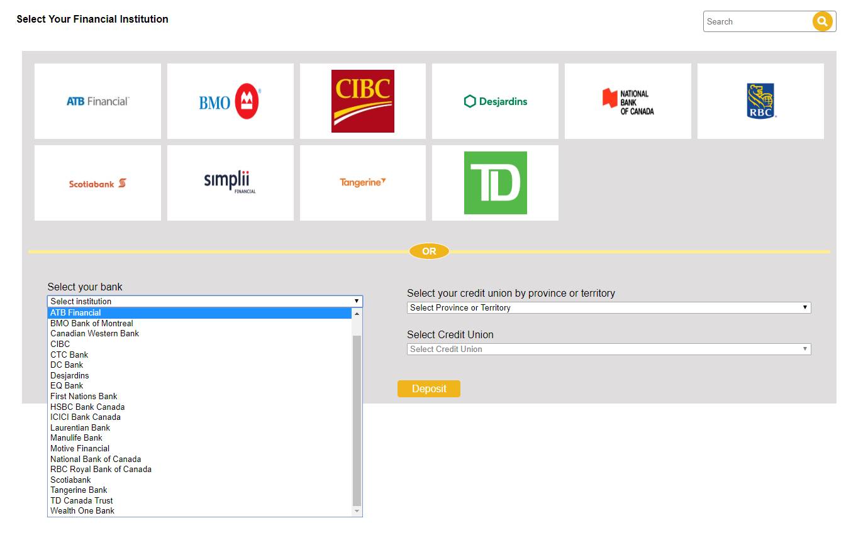Viewport: 851px width, 545px height.
Task: Pick DC Bank from the list
Action: pyautogui.click(x=200, y=365)
